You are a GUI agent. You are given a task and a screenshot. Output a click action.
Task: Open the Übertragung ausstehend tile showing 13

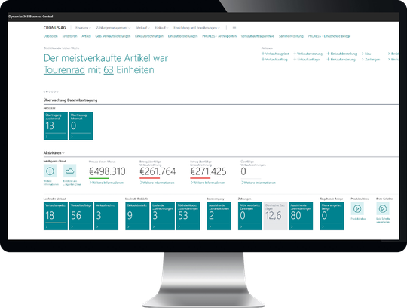point(56,126)
